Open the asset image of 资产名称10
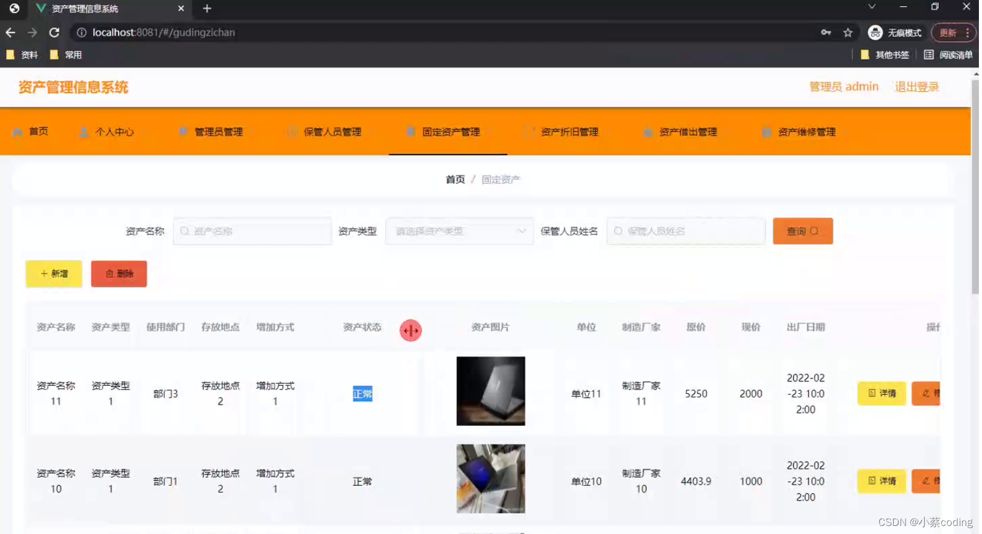982x534 pixels. tap(491, 478)
